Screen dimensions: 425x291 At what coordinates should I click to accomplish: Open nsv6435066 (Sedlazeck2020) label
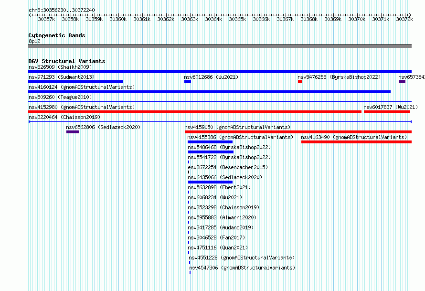pyautogui.click(x=225, y=177)
